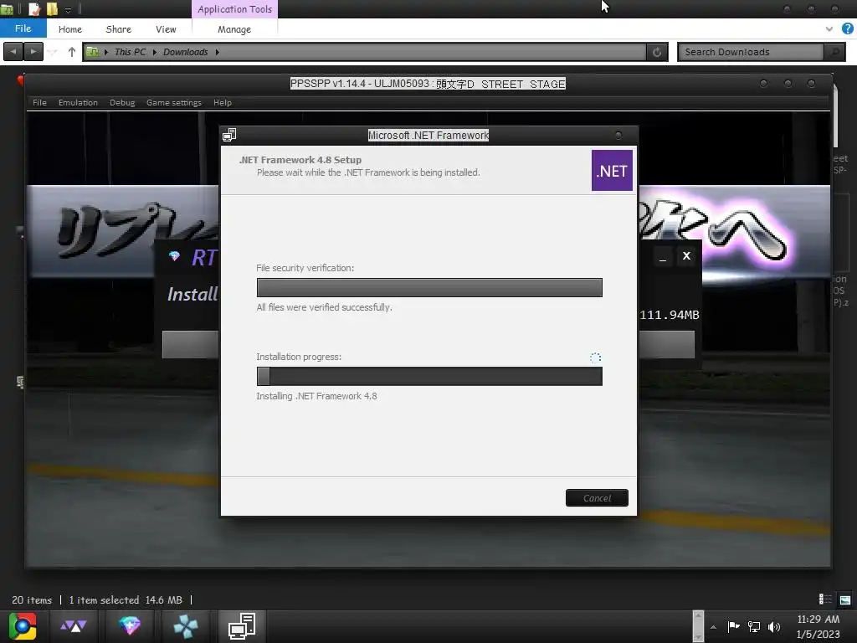Screen dimensions: 857x643
Task: Refresh the Downloads folder view
Action: (x=657, y=52)
